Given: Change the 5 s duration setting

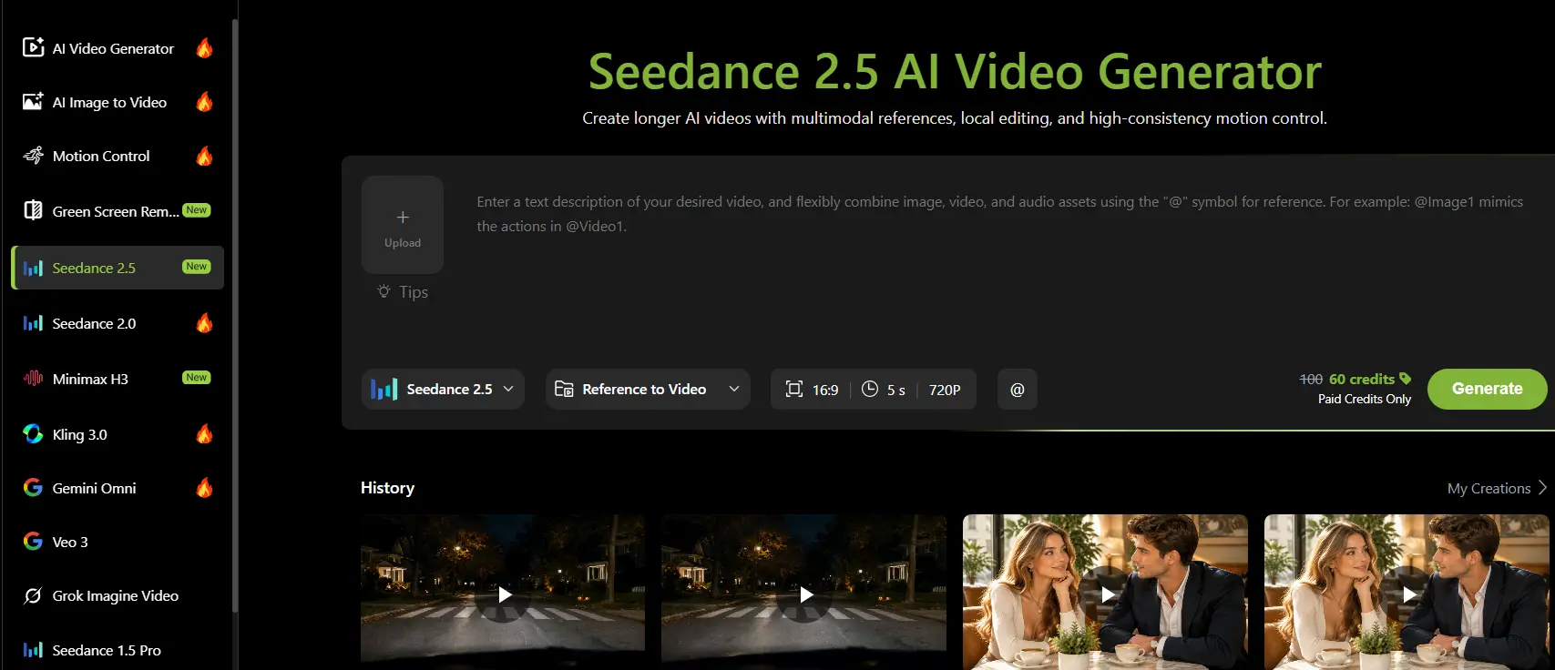Looking at the screenshot, I should 884,390.
